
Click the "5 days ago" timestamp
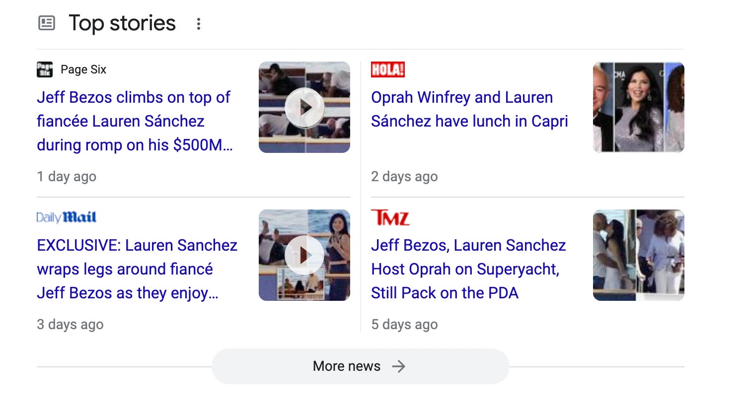[x=404, y=325]
